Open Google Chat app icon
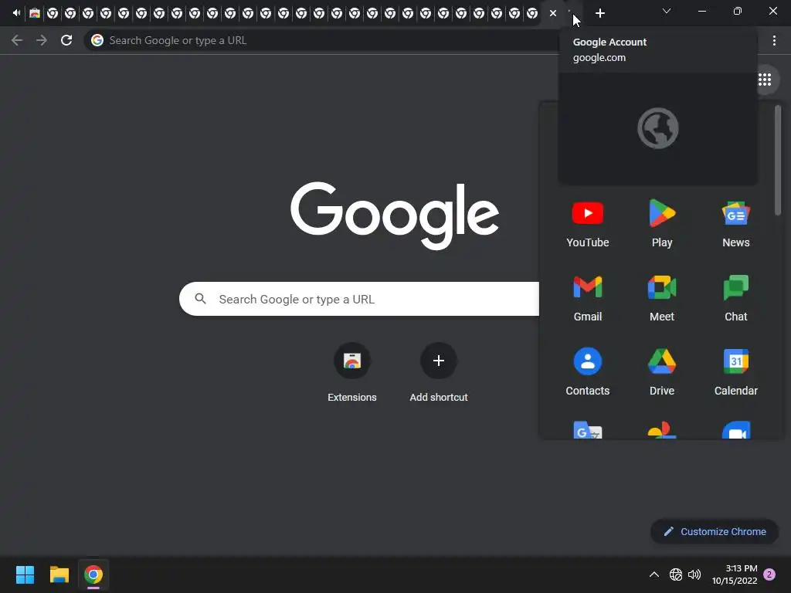 [x=735, y=299]
